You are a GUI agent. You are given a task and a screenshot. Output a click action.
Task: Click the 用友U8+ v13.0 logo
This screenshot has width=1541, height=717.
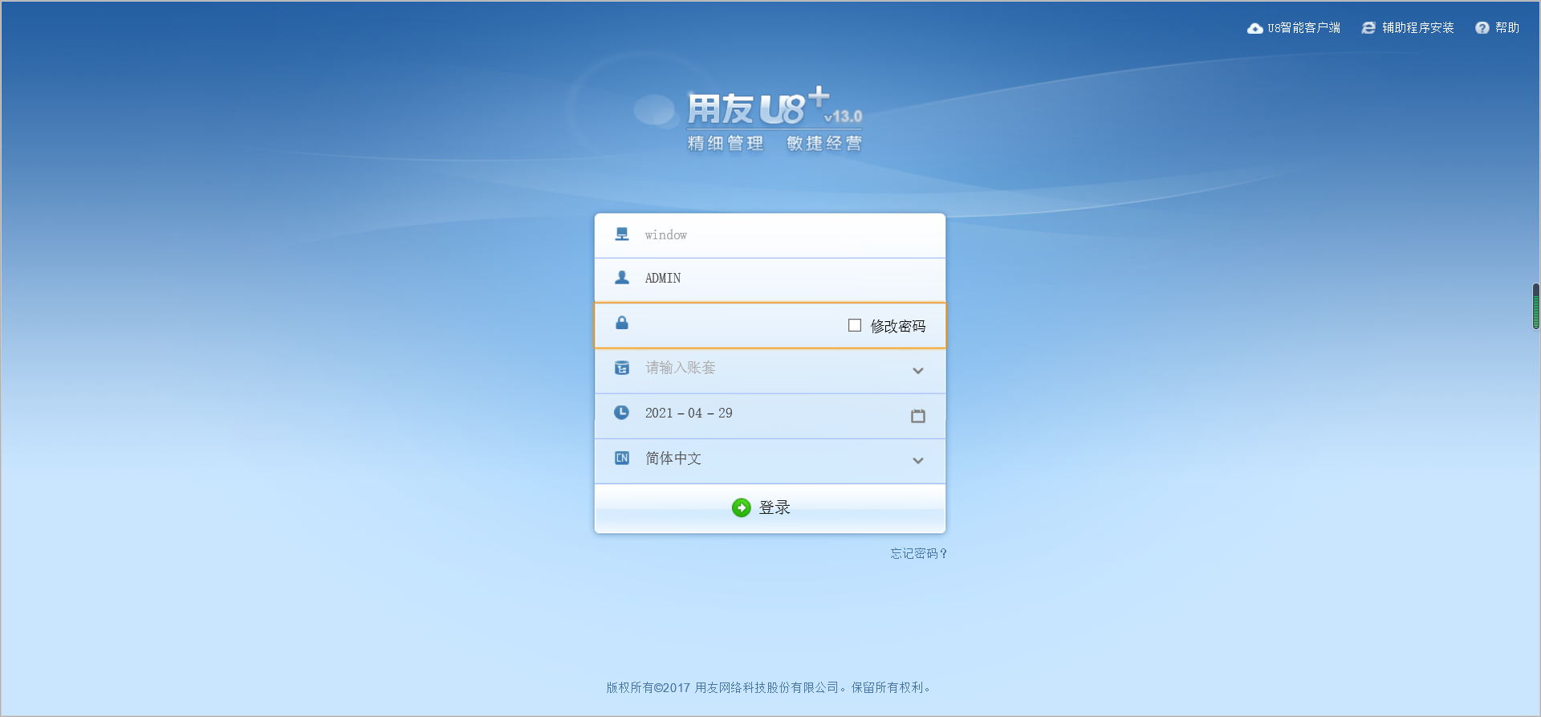click(775, 119)
